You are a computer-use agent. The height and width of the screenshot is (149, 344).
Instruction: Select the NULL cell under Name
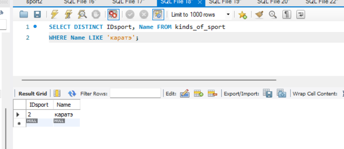[x=67, y=123]
